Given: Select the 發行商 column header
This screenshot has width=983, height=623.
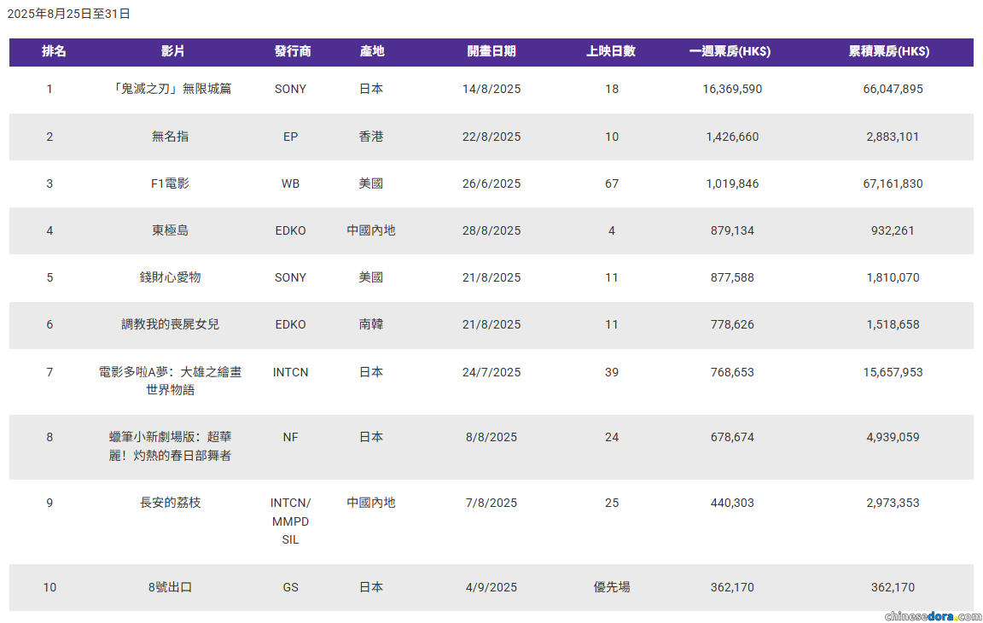Looking at the screenshot, I should [x=292, y=51].
